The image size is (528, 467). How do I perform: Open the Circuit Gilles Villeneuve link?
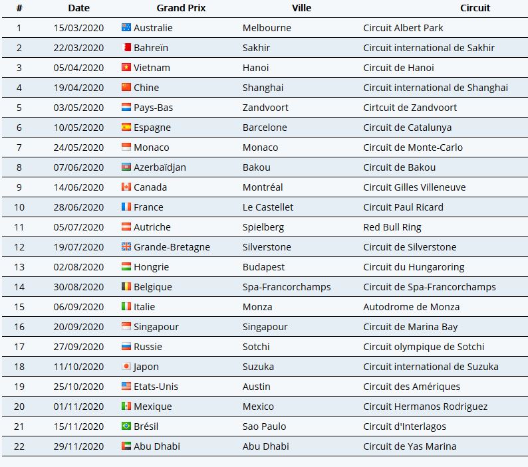pyautogui.click(x=414, y=187)
